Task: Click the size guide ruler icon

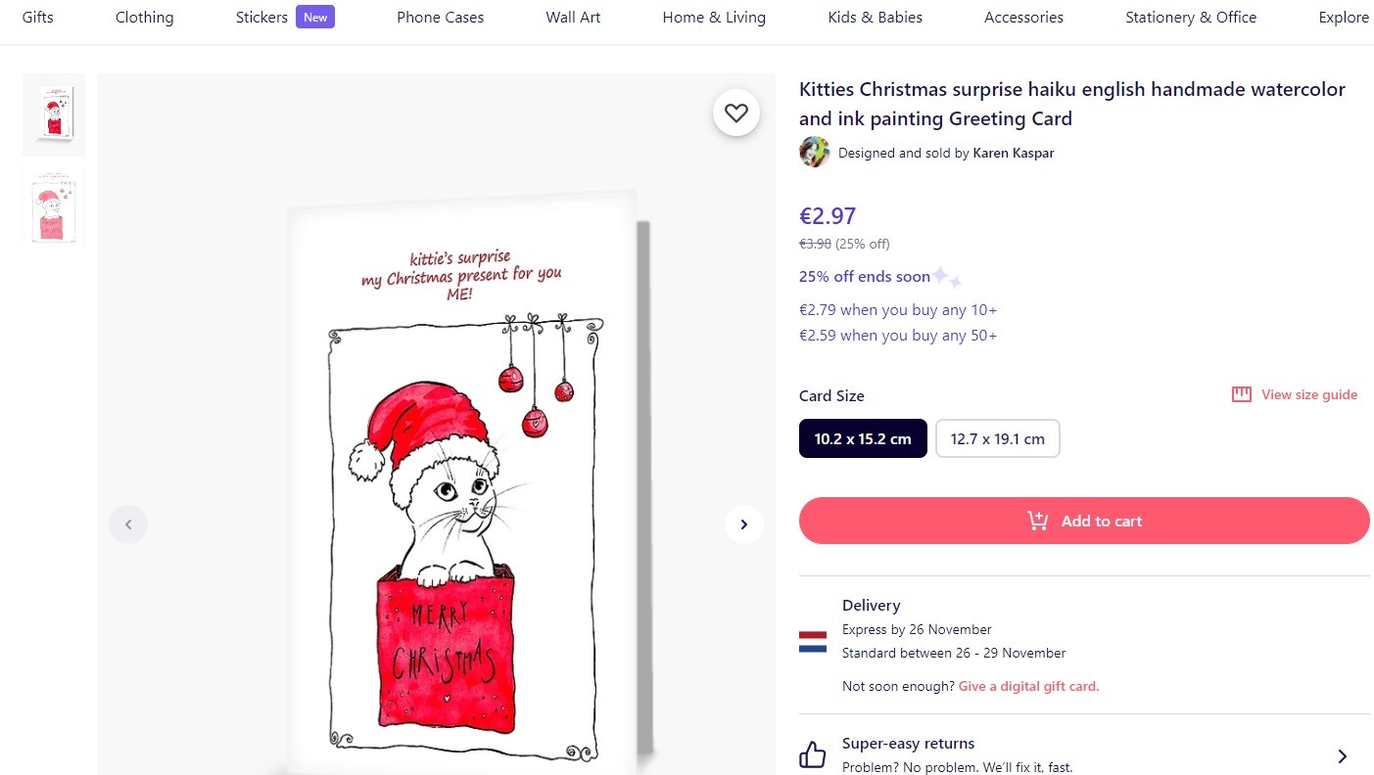Action: click(1242, 394)
